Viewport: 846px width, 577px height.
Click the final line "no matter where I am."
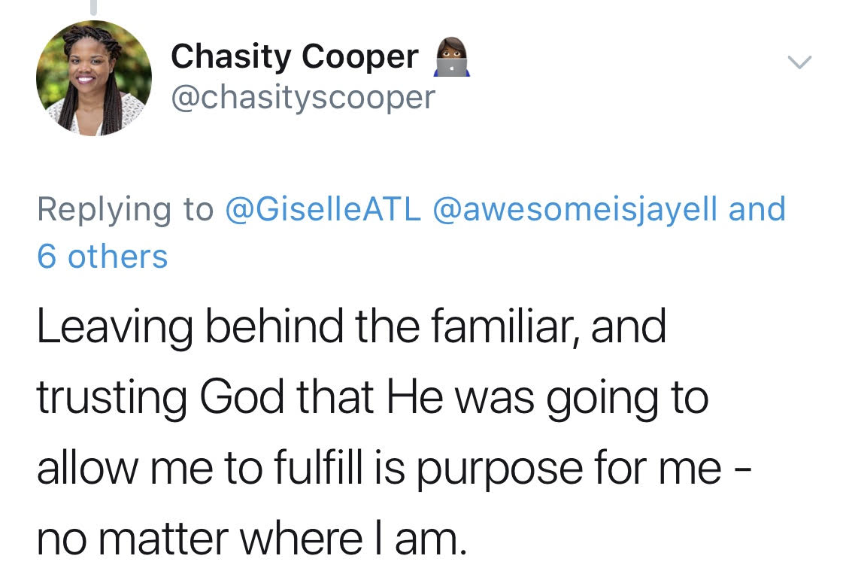[252, 539]
